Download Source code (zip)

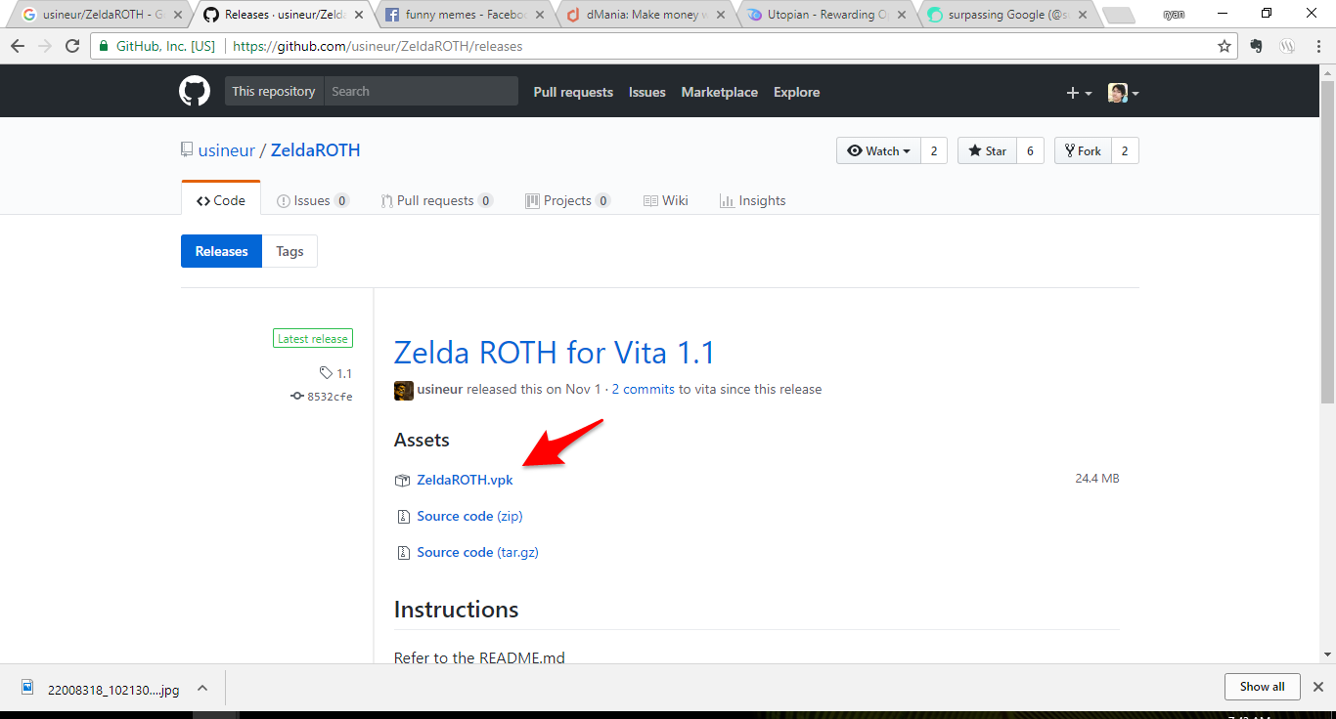(469, 516)
